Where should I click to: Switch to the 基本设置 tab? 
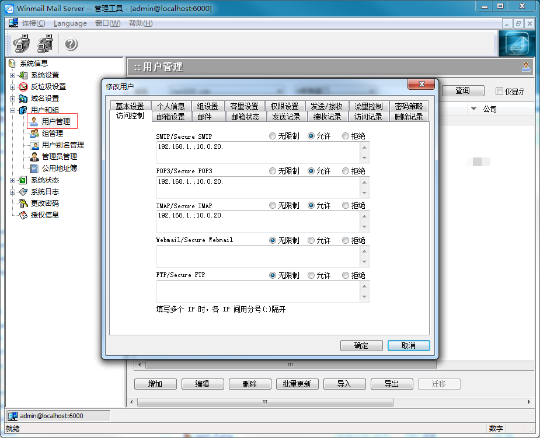[130, 106]
